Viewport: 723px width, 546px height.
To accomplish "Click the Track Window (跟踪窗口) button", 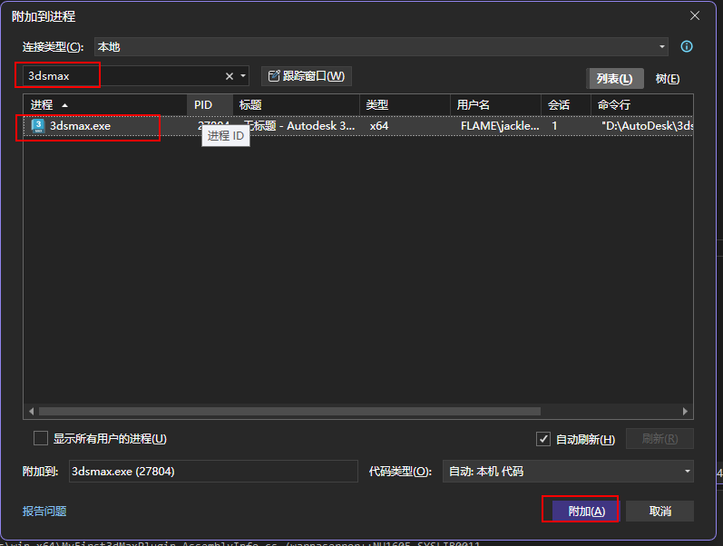I will pos(307,76).
